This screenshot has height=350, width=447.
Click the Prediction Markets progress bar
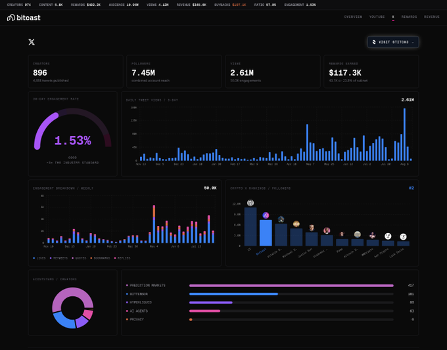click(291, 286)
